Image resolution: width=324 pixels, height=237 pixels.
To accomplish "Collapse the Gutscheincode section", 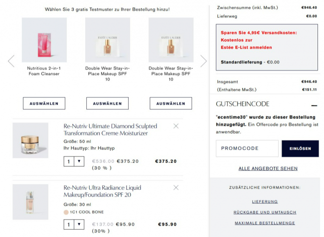I will point(314,105).
